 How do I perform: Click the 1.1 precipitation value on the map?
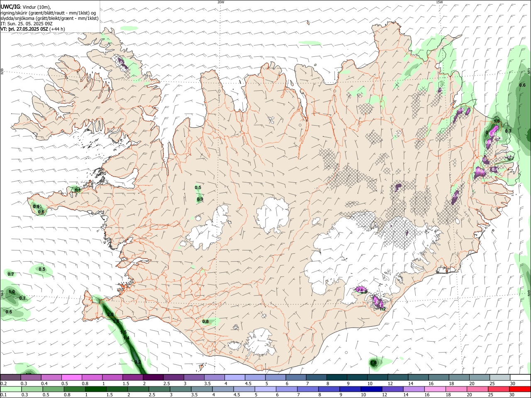click(x=77, y=190)
